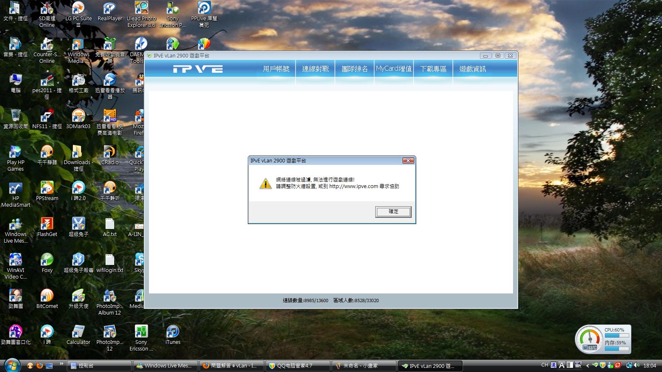Switch to the 控制台 taskbar window

coord(99,366)
